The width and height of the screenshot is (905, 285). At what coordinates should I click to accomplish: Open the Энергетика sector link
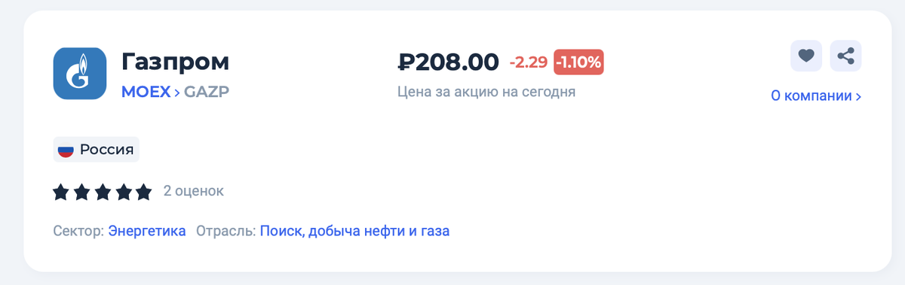point(147,231)
